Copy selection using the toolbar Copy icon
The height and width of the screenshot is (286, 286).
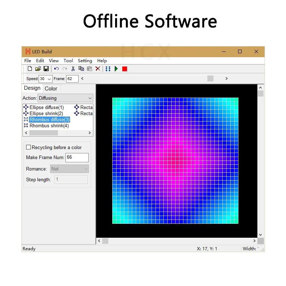[81, 69]
